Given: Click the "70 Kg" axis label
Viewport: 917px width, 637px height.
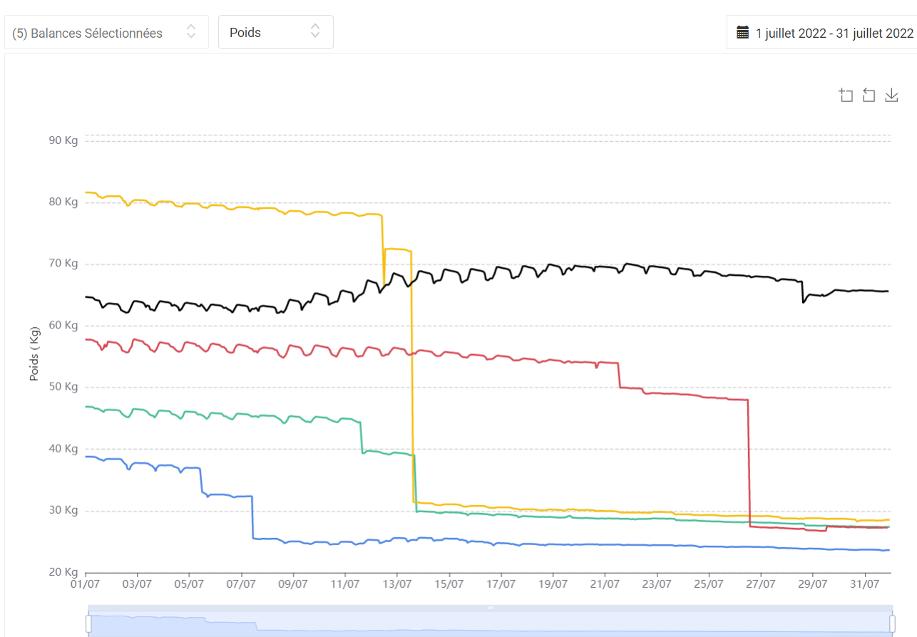Looking at the screenshot, I should tap(63, 264).
